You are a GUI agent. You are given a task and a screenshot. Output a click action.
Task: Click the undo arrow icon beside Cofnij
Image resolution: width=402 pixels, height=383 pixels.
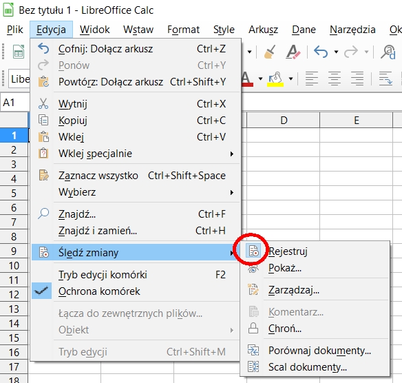pos(43,48)
